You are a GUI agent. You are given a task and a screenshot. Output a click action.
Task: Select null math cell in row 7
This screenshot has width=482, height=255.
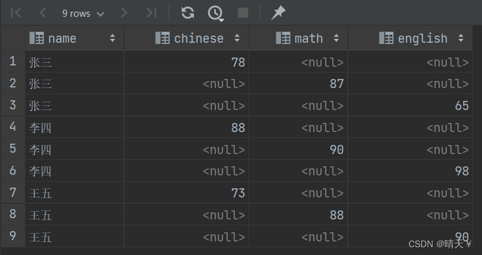point(298,193)
